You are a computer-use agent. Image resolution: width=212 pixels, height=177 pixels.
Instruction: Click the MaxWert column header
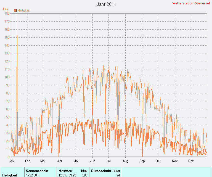65,171
